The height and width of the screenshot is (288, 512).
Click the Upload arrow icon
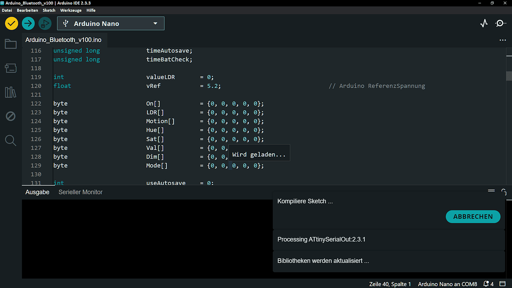(x=28, y=23)
